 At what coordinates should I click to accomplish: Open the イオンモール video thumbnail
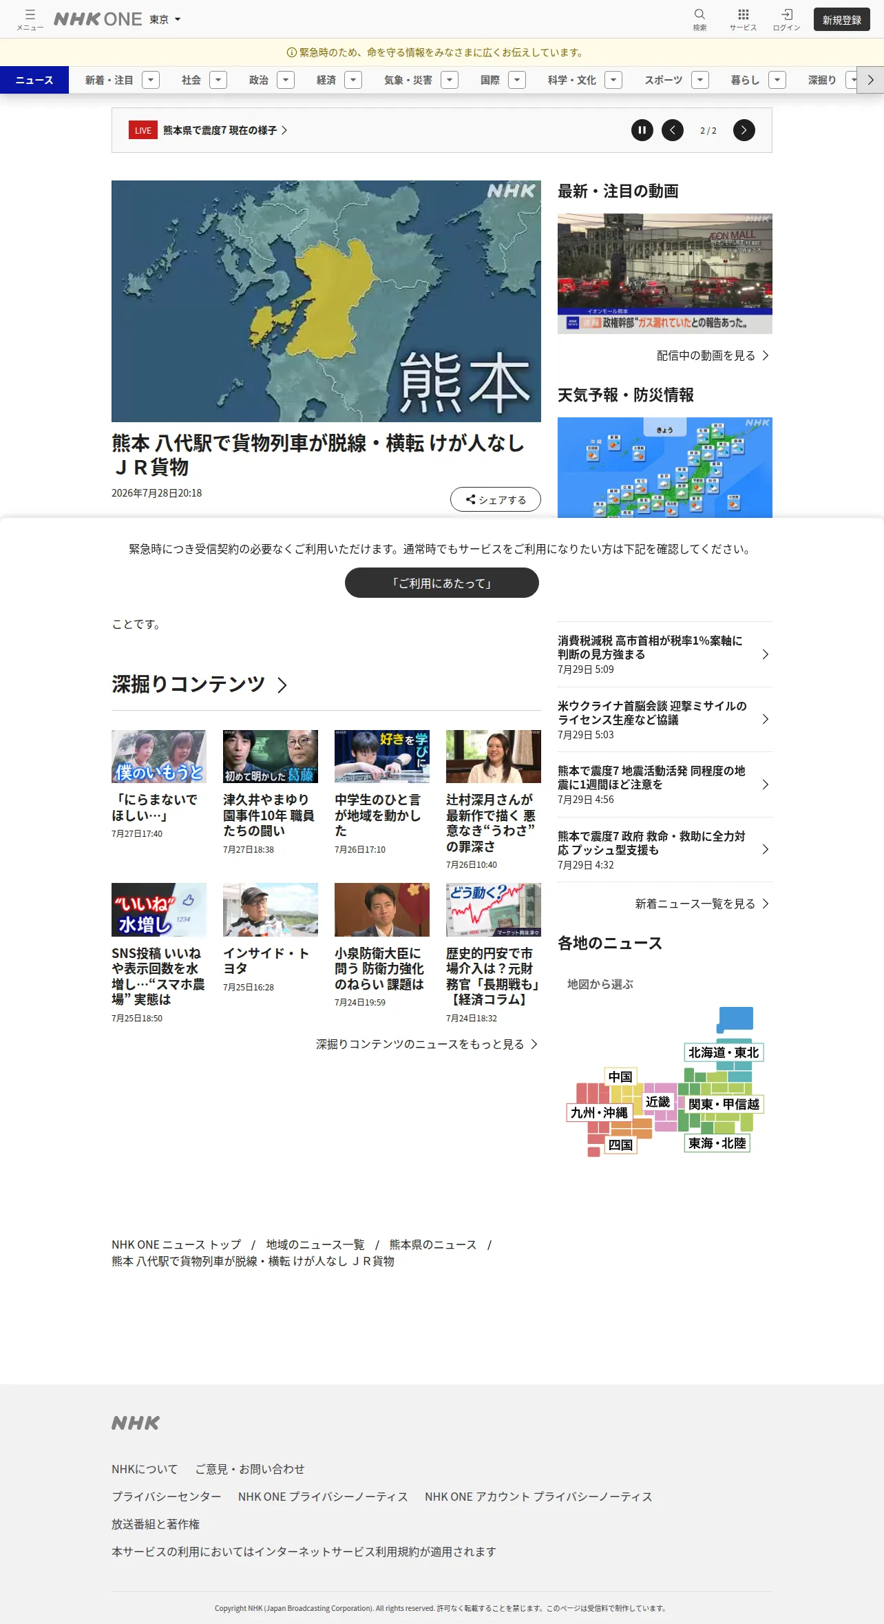coord(665,273)
